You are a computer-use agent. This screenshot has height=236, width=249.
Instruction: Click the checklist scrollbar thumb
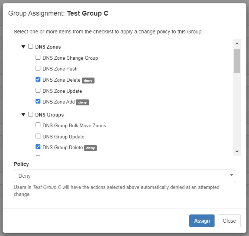pyautogui.click(x=237, y=60)
